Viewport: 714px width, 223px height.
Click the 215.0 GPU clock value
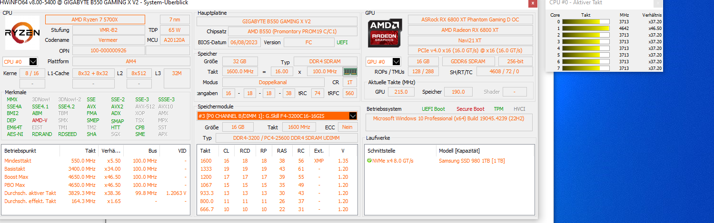tap(401, 92)
